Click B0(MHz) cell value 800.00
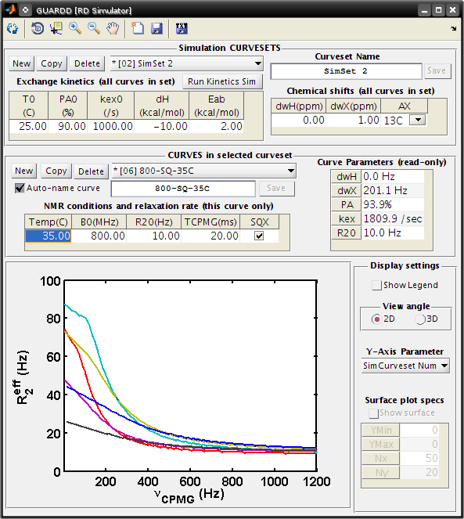The height and width of the screenshot is (519, 464). (x=99, y=236)
